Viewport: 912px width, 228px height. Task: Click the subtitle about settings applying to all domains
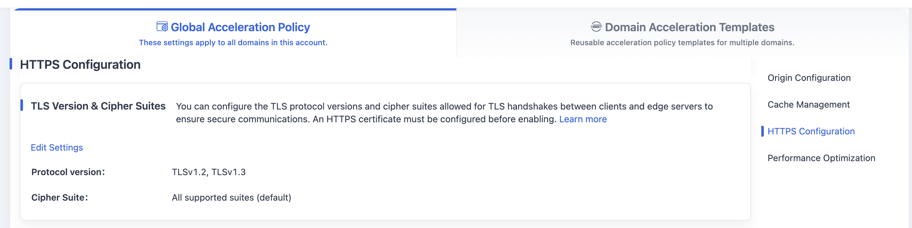tap(233, 43)
